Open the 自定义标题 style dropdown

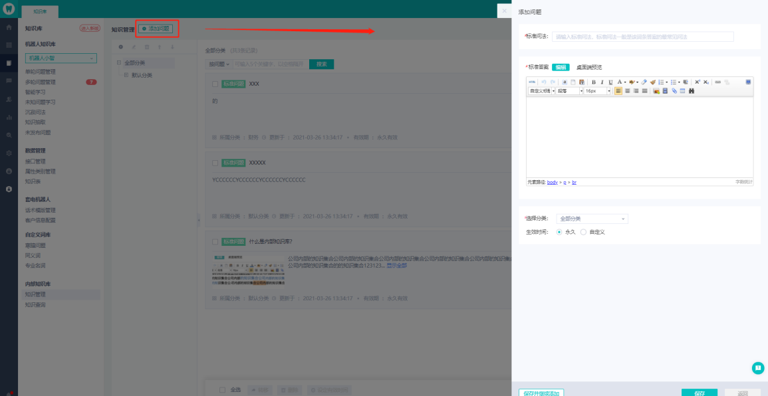541,91
